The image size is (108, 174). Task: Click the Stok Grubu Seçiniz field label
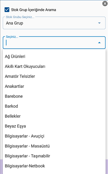(x=20, y=17)
